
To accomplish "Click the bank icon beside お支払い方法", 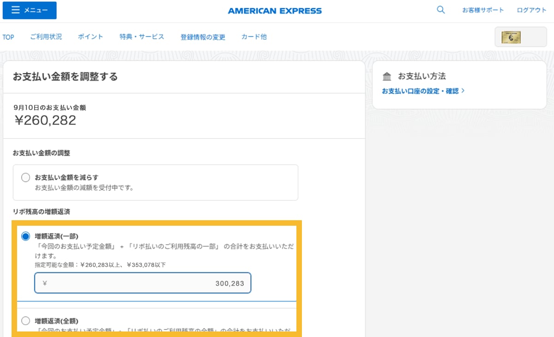I will point(387,76).
